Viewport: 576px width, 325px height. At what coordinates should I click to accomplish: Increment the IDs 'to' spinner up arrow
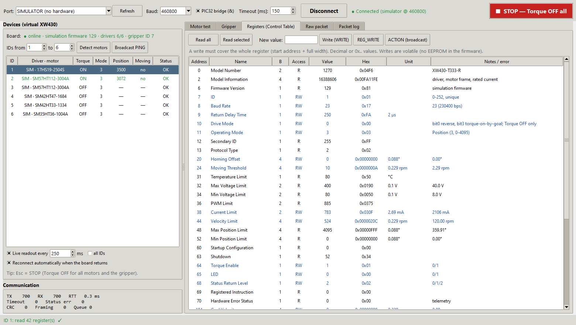pos(72,46)
